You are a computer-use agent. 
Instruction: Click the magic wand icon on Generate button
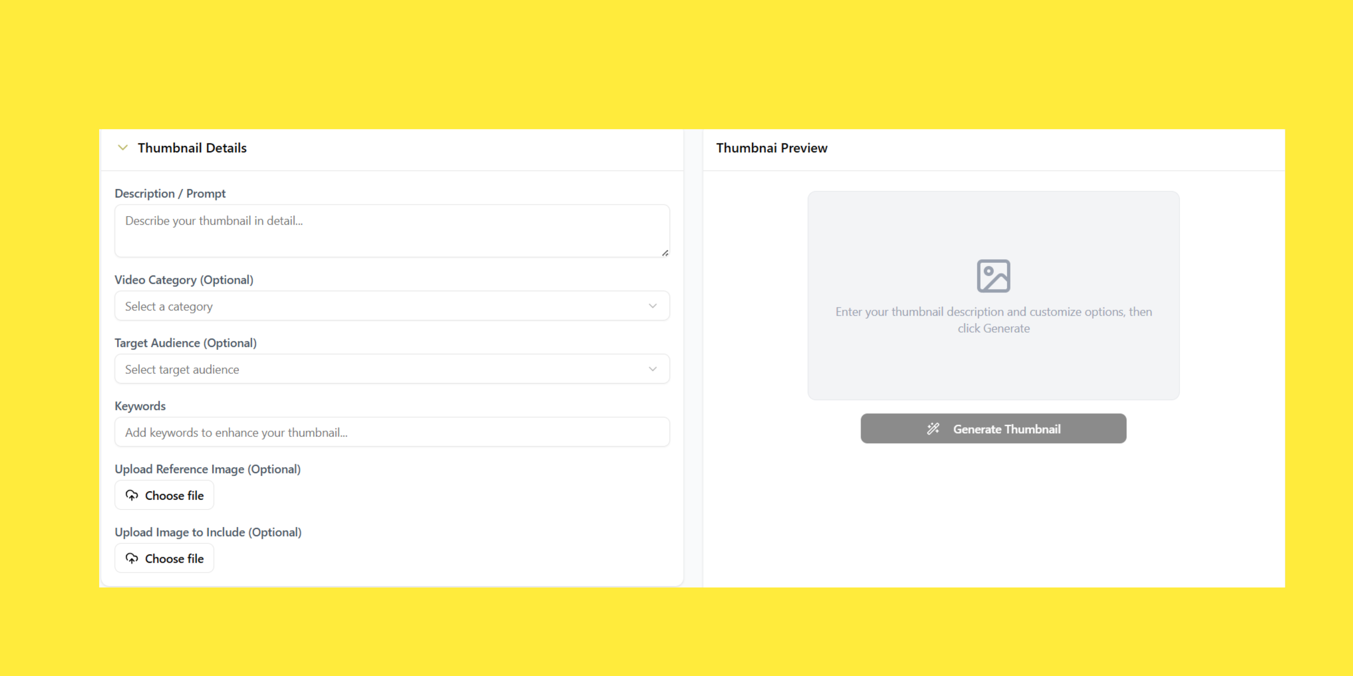[x=933, y=429]
